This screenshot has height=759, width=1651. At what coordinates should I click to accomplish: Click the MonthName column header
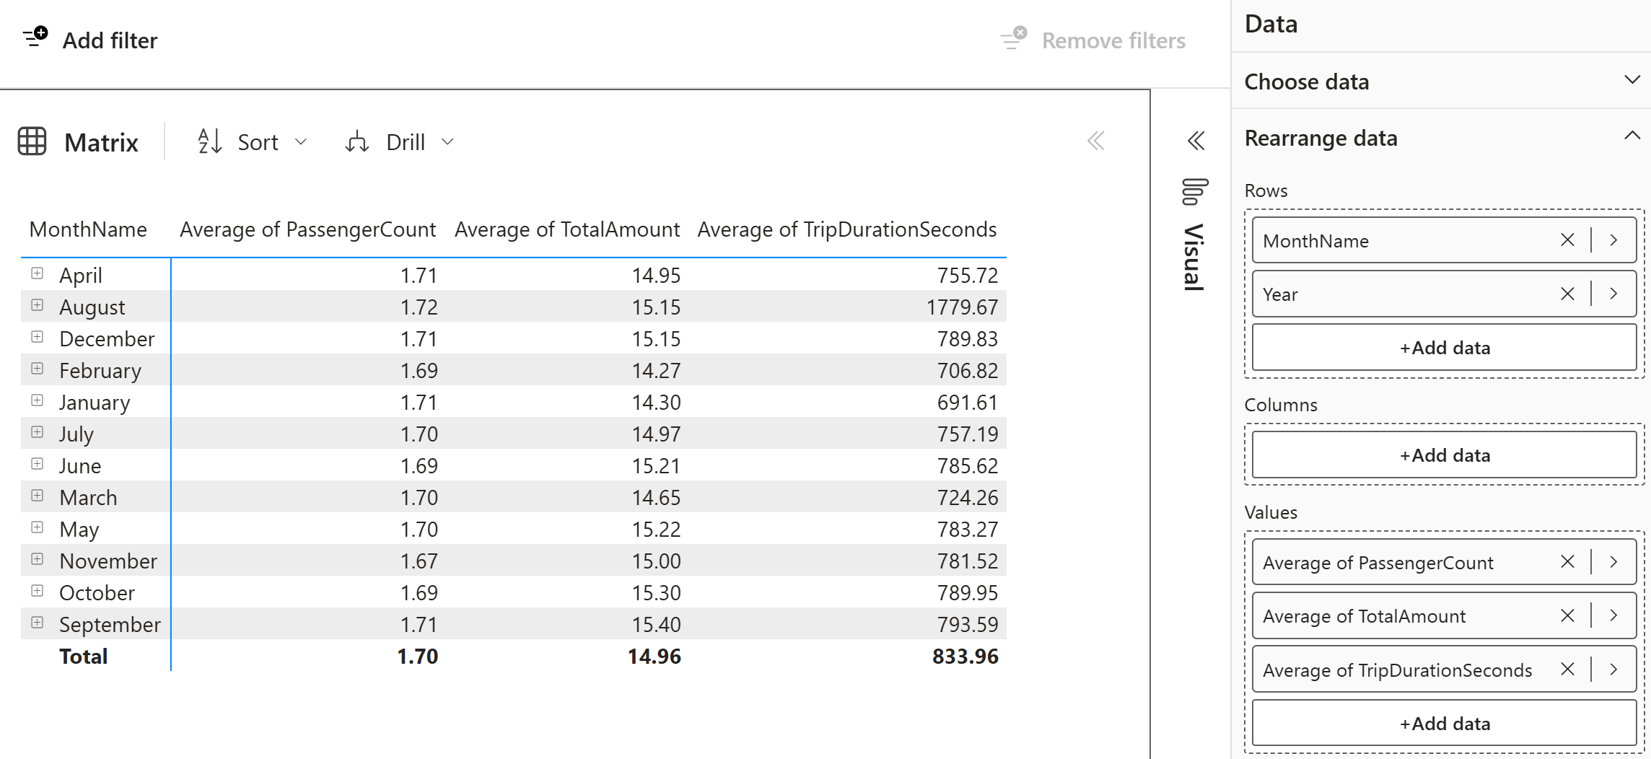(88, 229)
